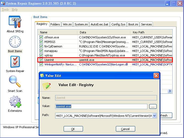Open the About SREng icon
Screen dimensions: 184x138
tap(15, 22)
